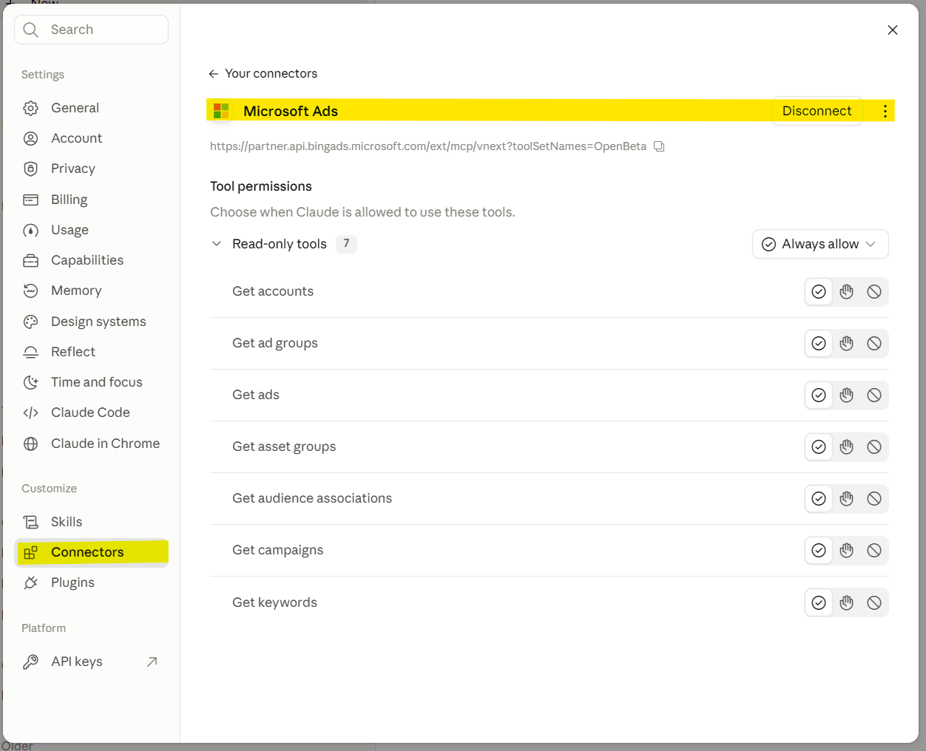
Task: Set Get ads to needs approval
Action: pos(847,395)
